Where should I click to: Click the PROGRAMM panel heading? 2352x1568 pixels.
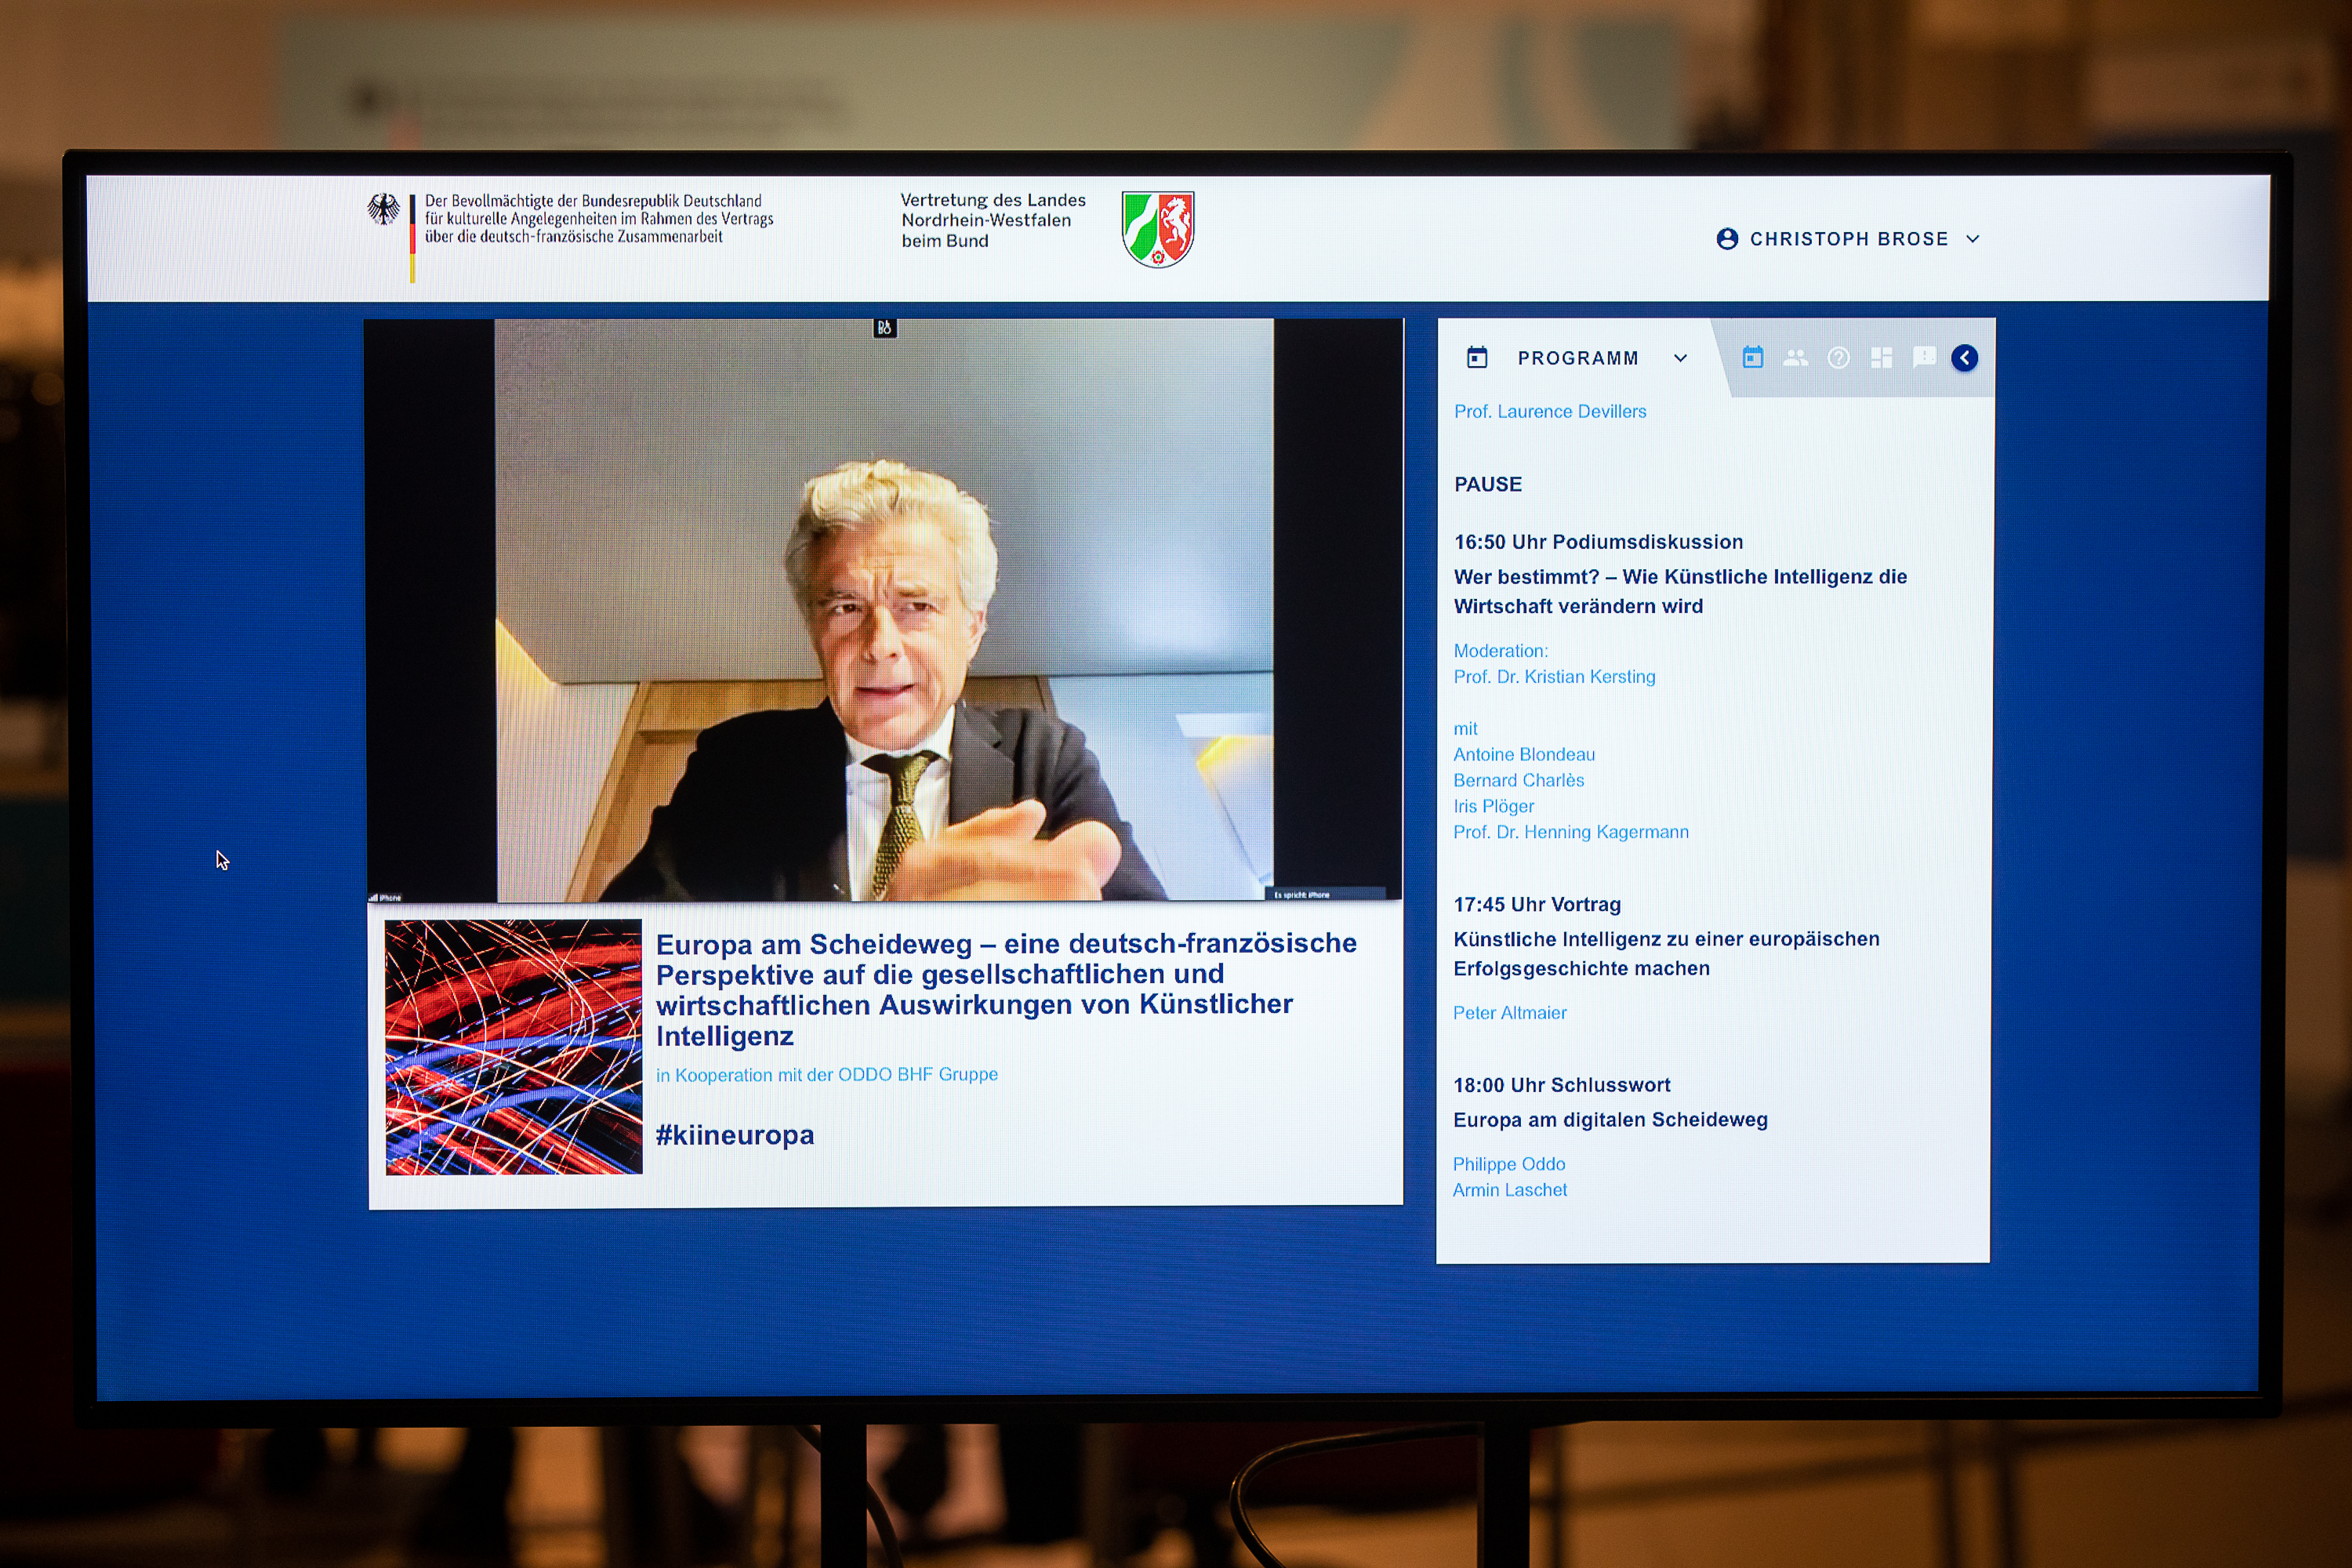tap(1577, 358)
